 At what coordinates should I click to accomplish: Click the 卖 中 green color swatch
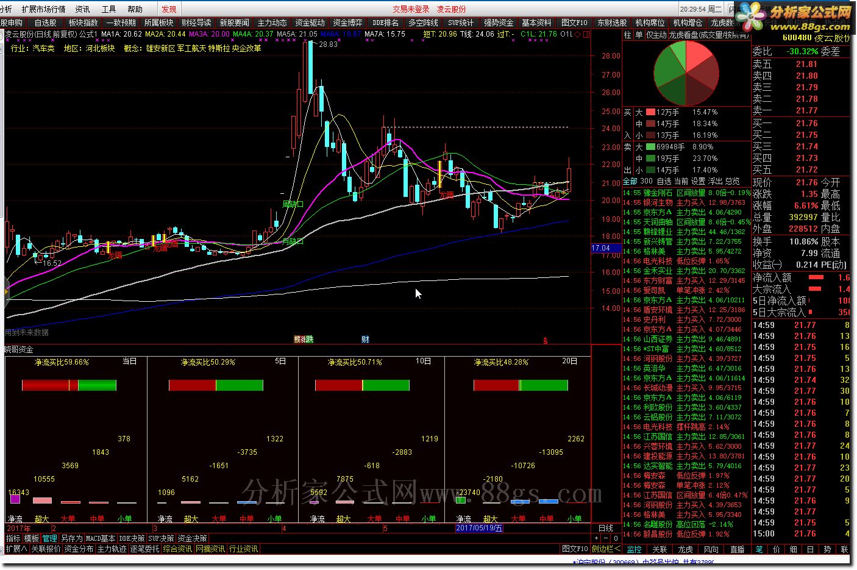(x=650, y=159)
